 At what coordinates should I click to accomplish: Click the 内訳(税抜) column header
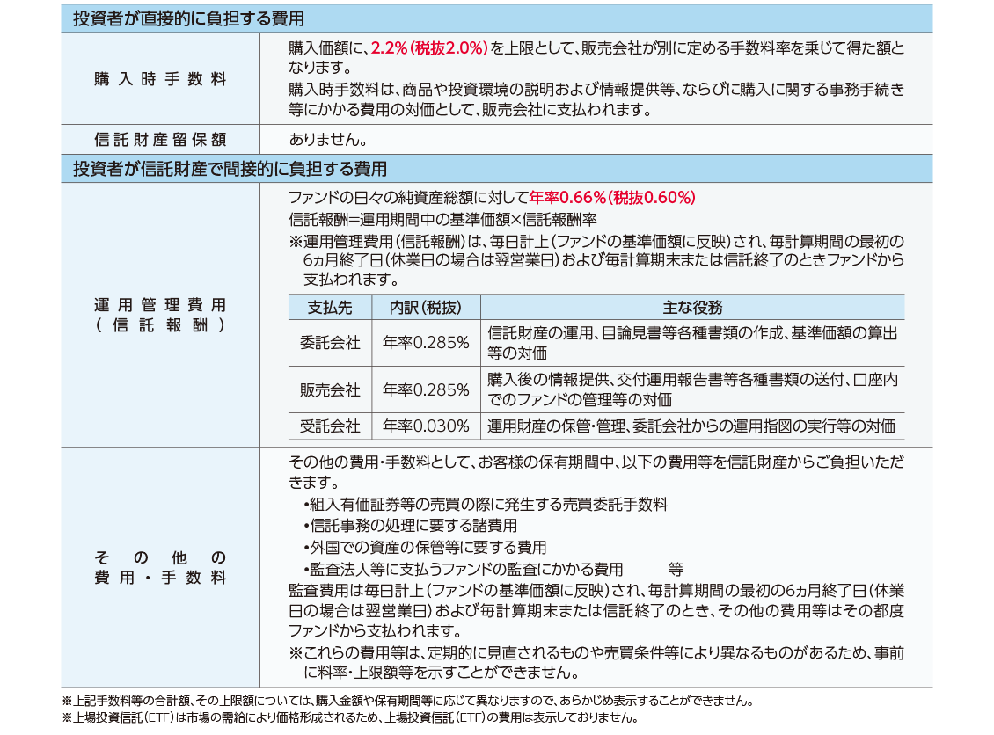coord(425,308)
